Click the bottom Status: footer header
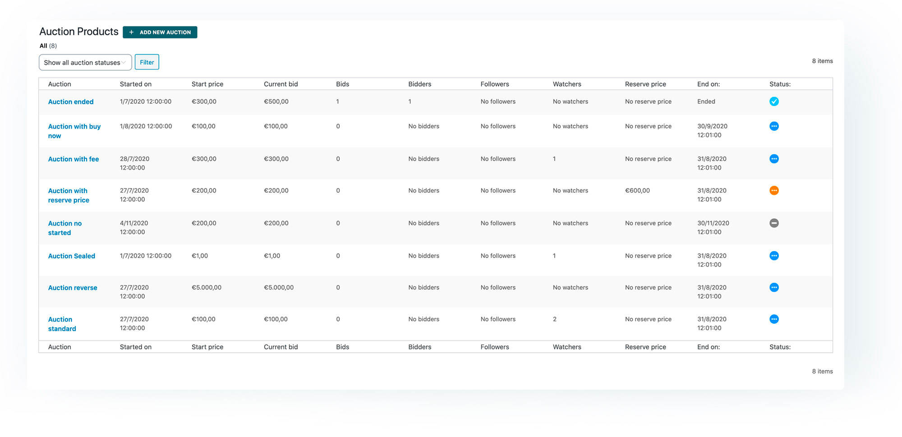The width and height of the screenshot is (902, 437). pyautogui.click(x=780, y=347)
